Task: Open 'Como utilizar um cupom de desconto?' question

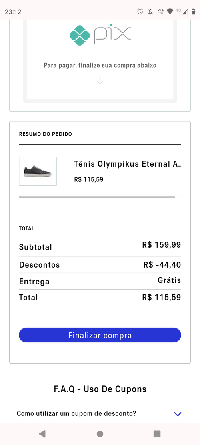Action: pyautogui.click(x=76, y=413)
